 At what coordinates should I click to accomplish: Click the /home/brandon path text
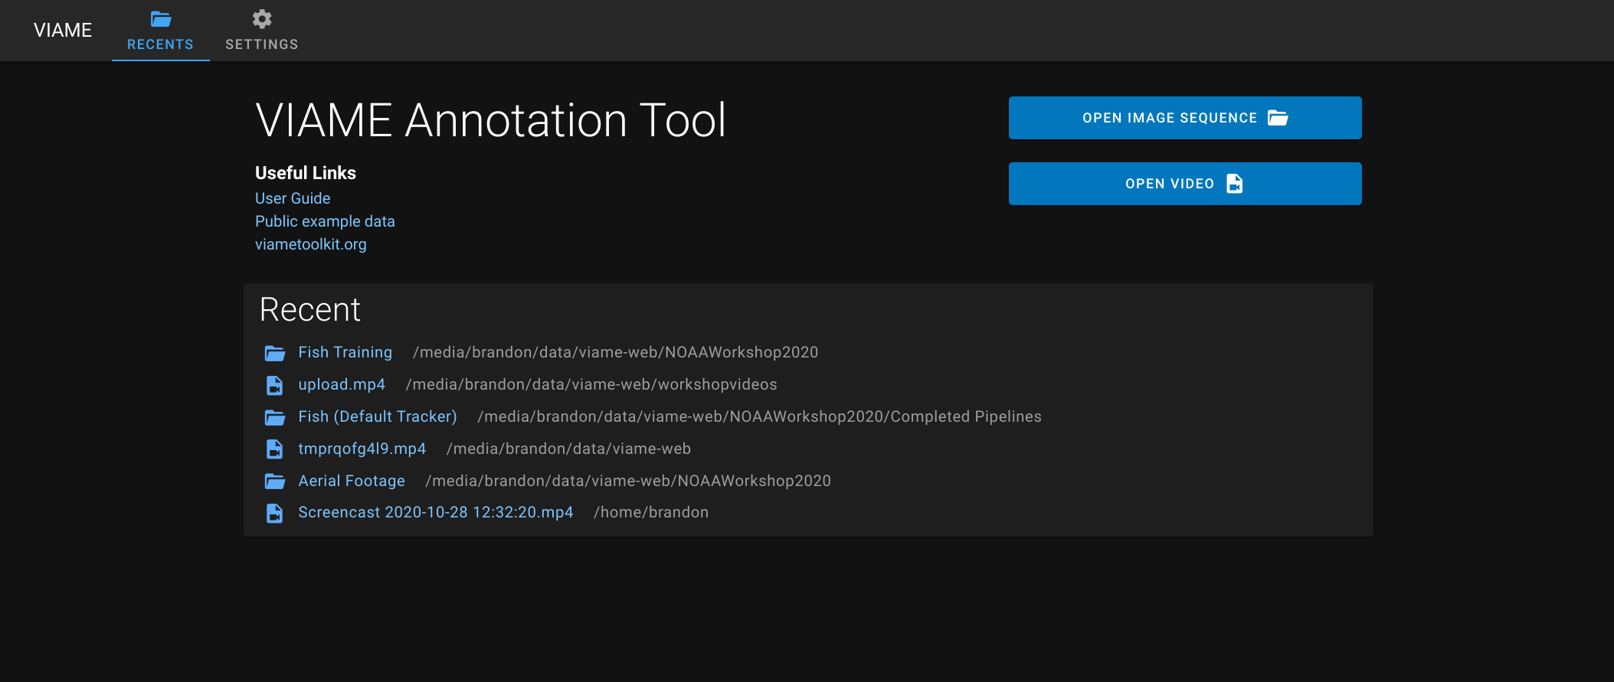point(651,512)
